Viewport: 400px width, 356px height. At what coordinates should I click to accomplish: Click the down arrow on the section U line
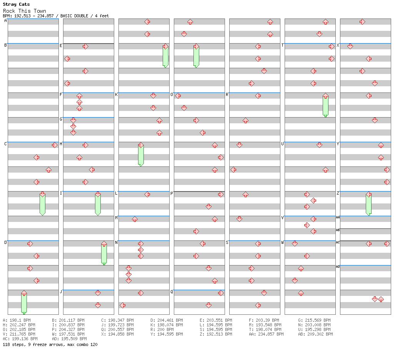tap(319, 145)
